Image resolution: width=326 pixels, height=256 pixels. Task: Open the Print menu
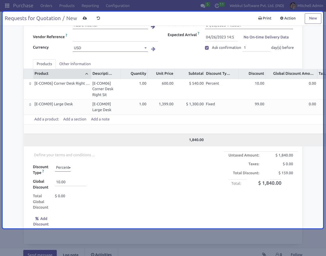point(265,18)
